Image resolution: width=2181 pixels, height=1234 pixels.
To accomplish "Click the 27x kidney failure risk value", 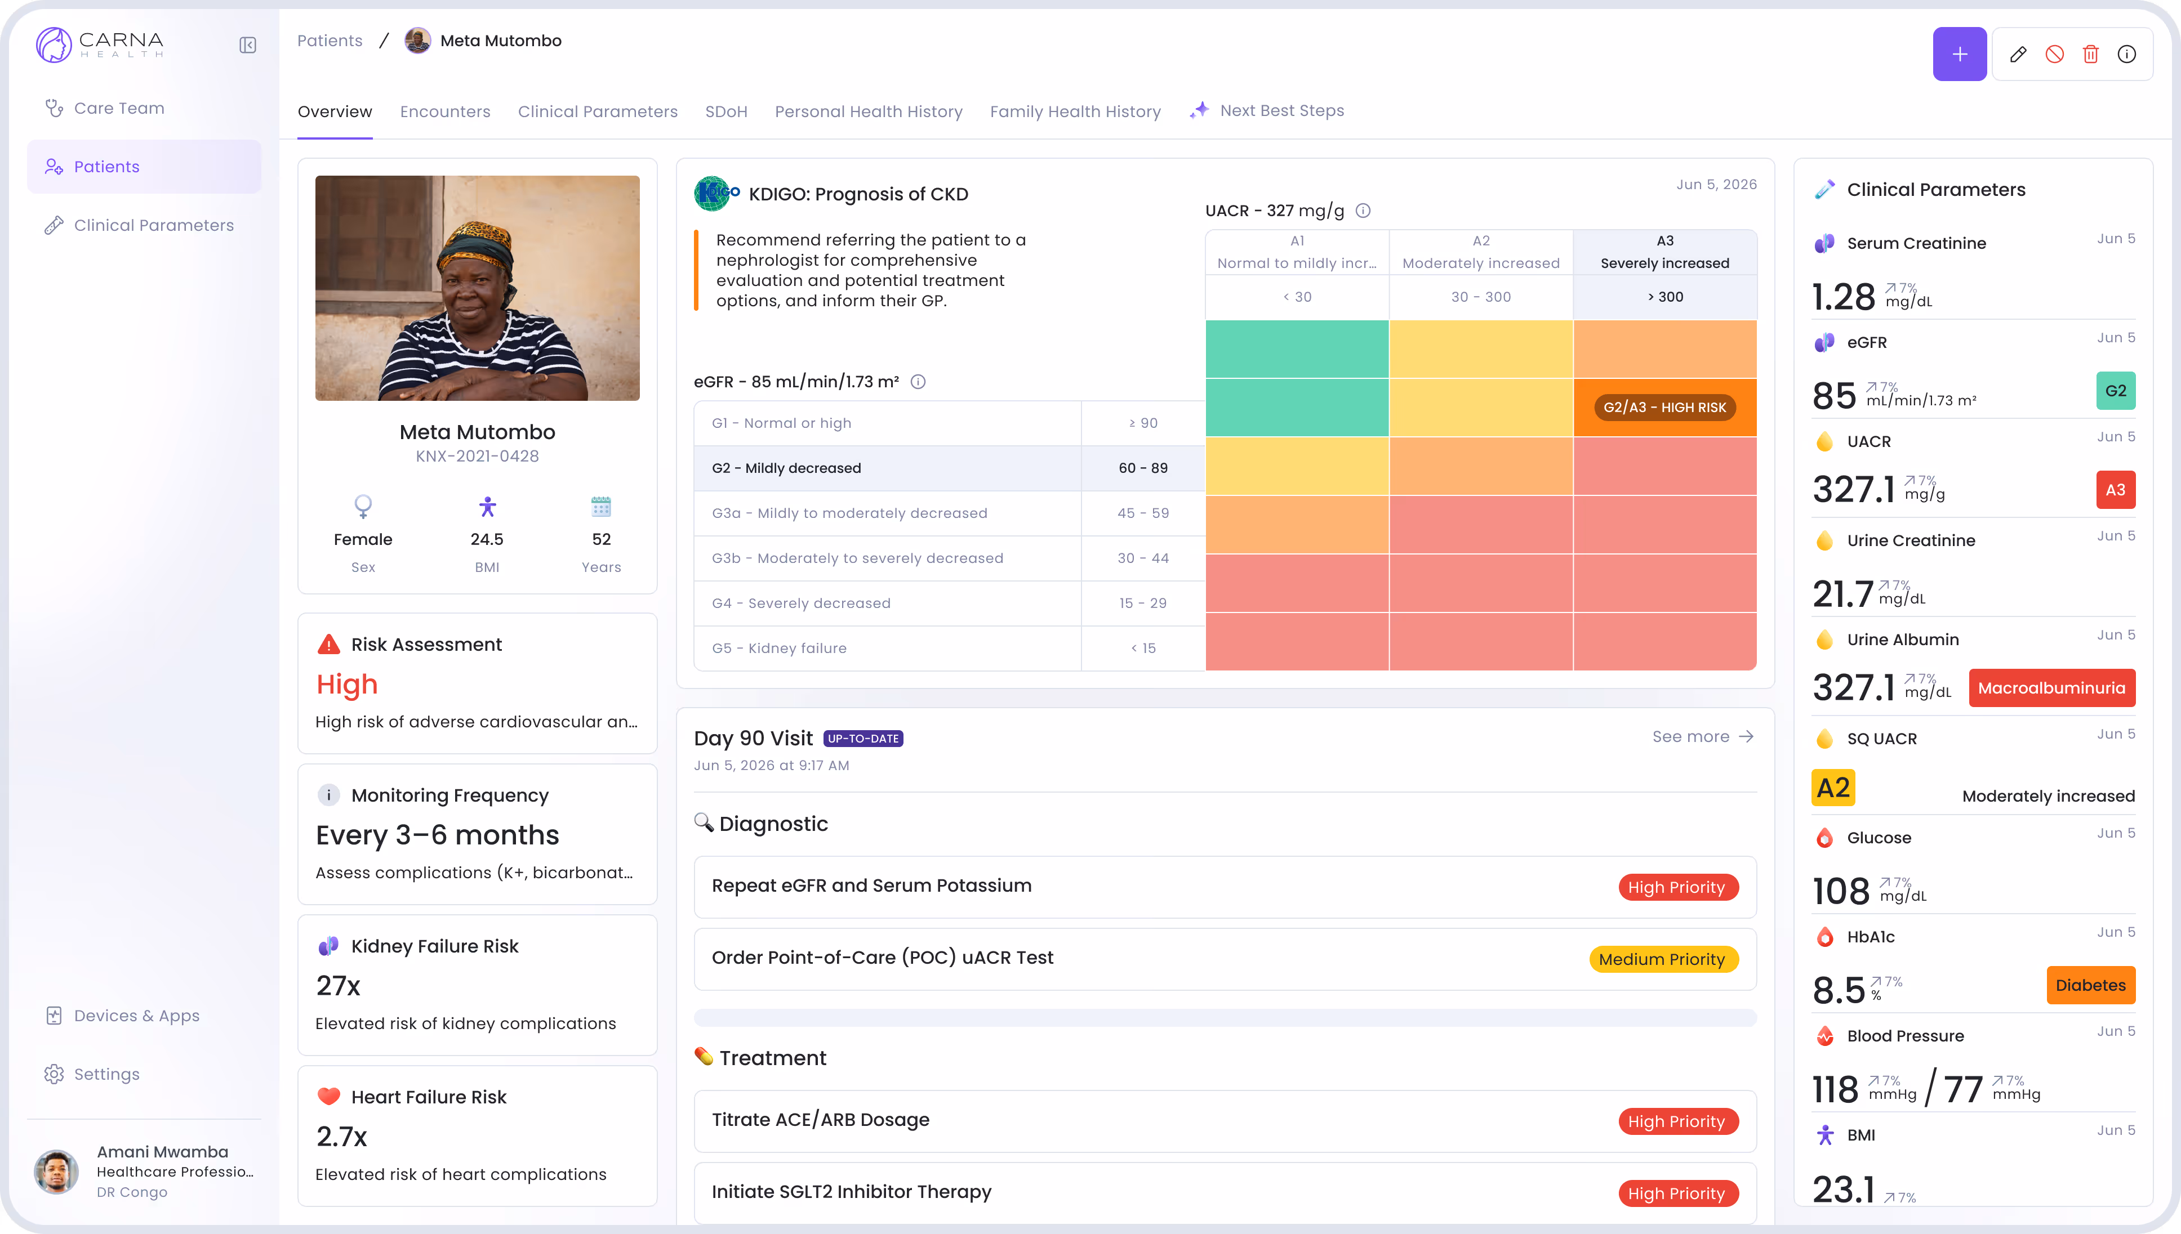I will coord(337,986).
